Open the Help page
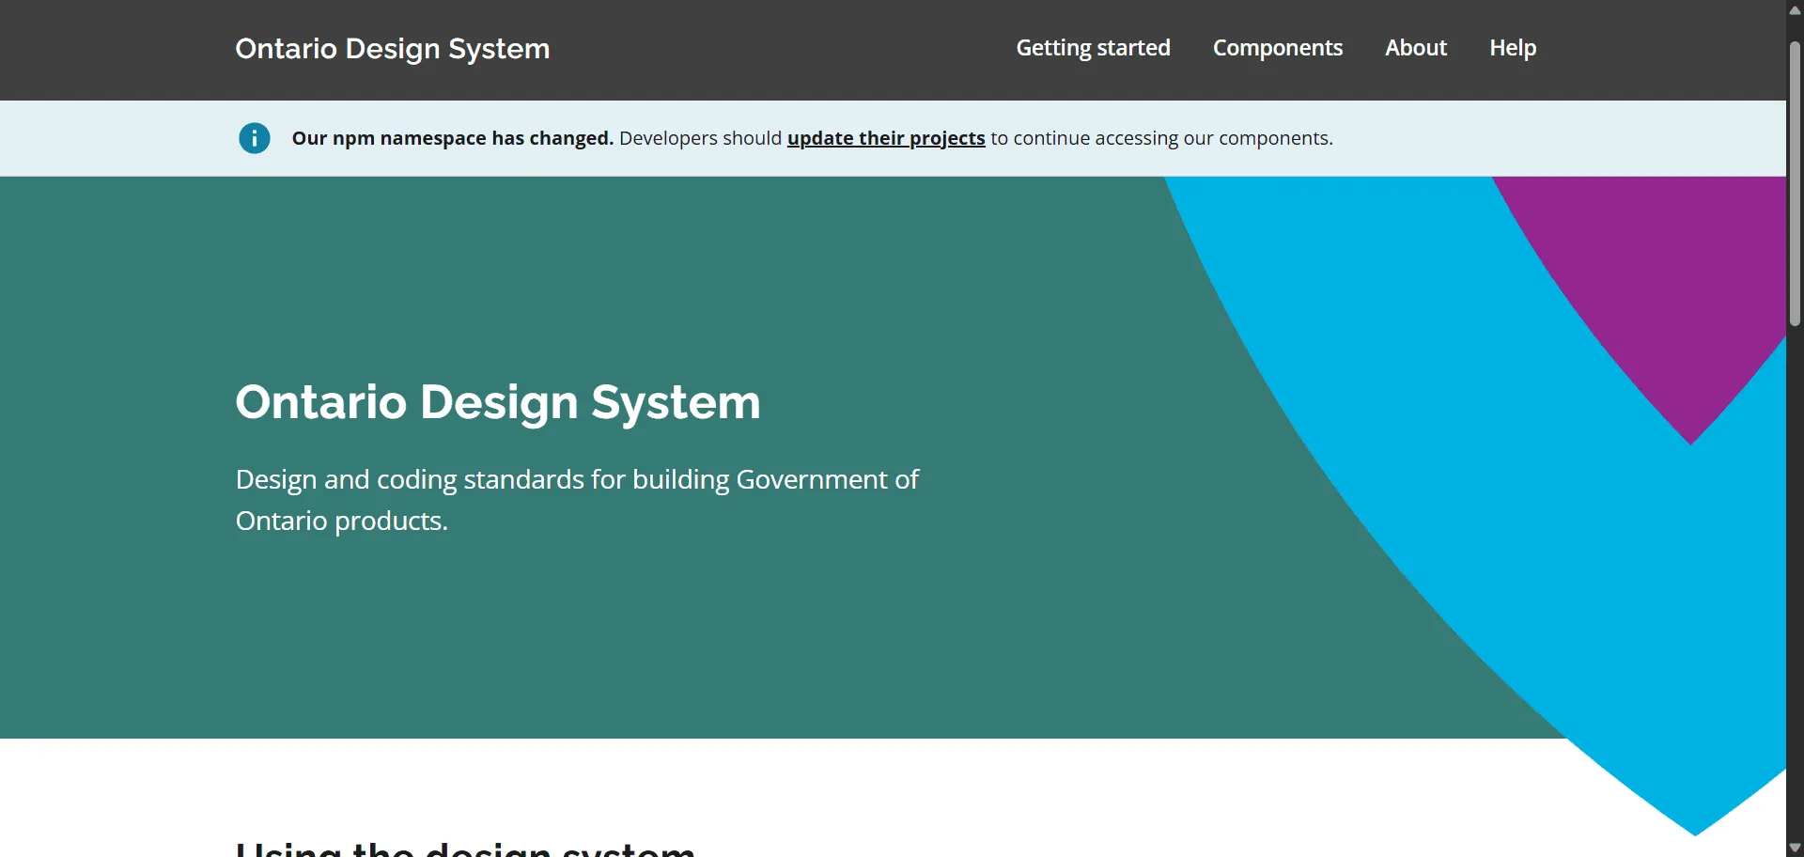This screenshot has width=1804, height=857. [x=1512, y=48]
